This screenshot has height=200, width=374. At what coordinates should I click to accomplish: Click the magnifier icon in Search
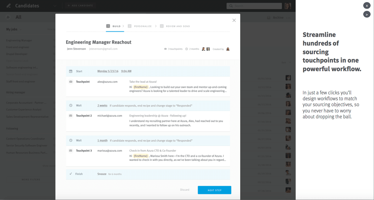click(231, 6)
